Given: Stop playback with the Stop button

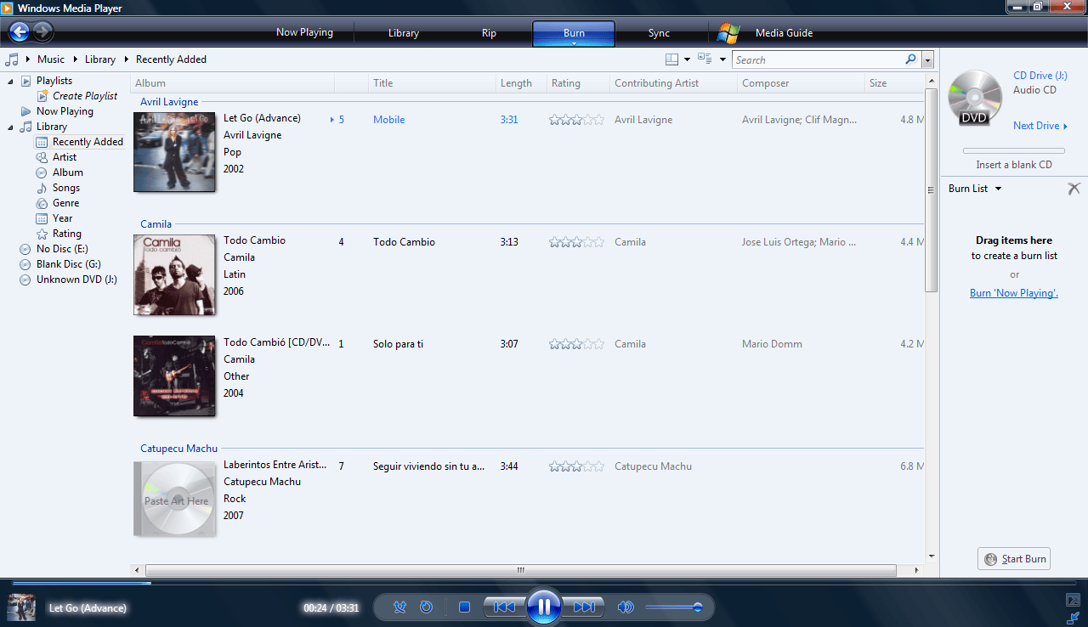Looking at the screenshot, I should click(464, 607).
